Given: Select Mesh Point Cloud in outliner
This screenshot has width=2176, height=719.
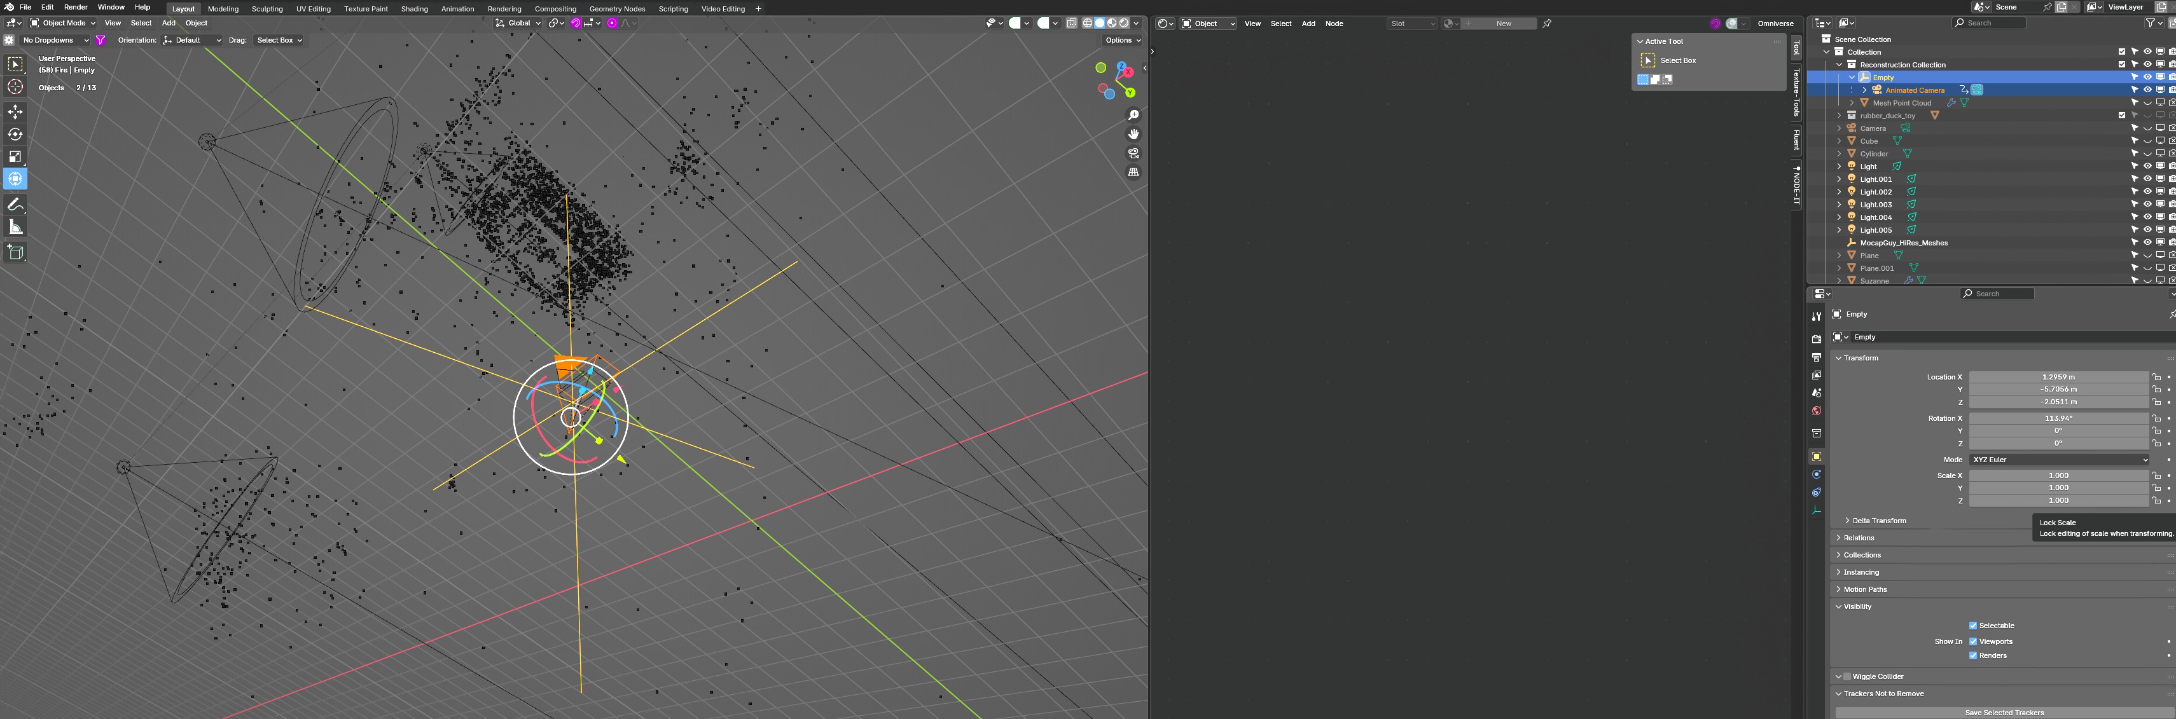Looking at the screenshot, I should 1901,103.
